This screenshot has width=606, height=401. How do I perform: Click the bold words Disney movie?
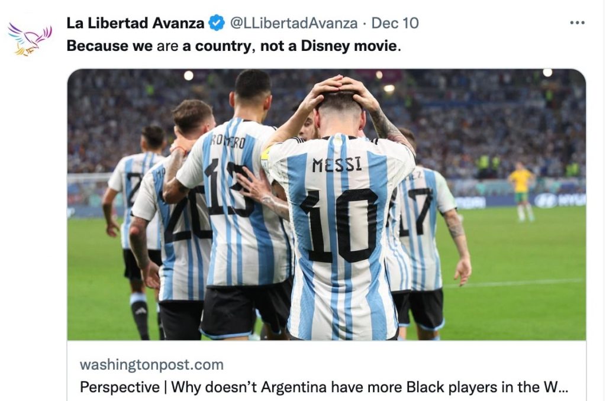pos(349,46)
